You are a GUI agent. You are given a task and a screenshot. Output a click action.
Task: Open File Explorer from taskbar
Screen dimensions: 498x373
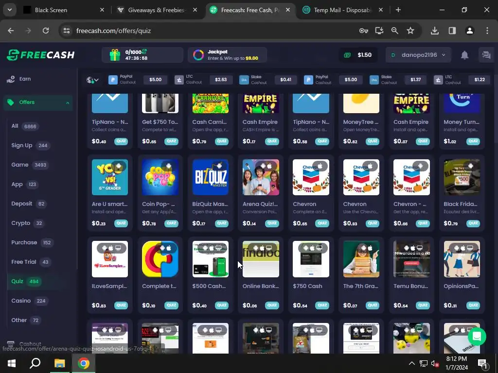click(59, 363)
